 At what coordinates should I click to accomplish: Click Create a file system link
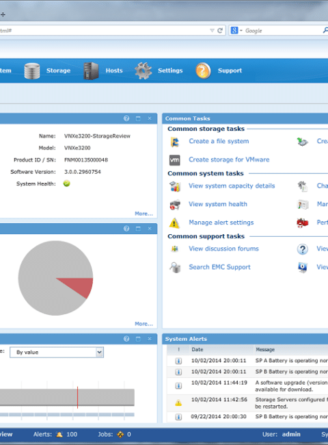(219, 141)
